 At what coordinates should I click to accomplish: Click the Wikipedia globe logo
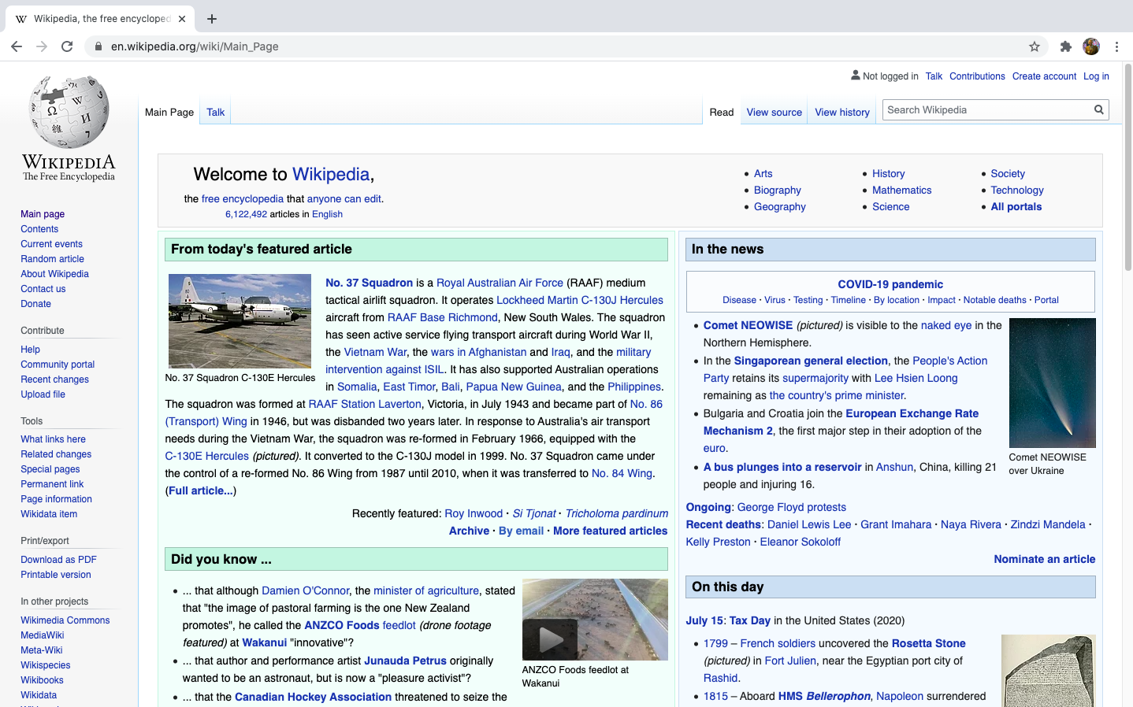[x=69, y=112]
